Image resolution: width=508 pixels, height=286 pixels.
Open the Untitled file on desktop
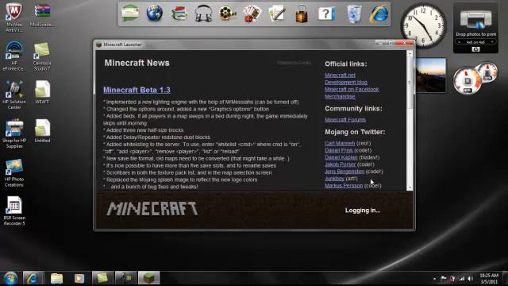pos(42,130)
